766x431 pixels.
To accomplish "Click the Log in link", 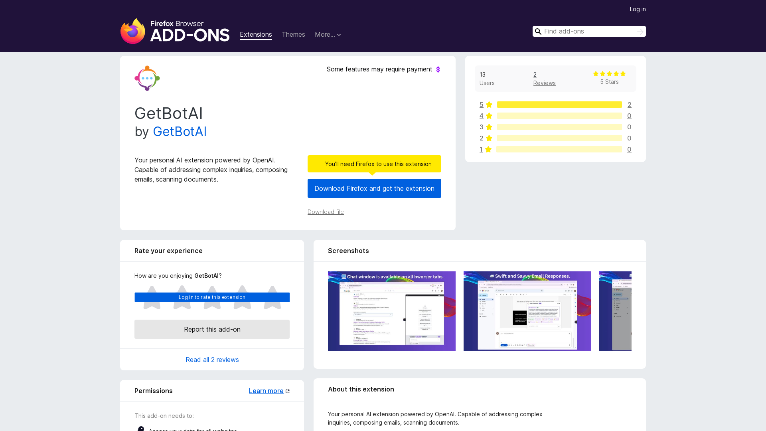I will pos(638,9).
